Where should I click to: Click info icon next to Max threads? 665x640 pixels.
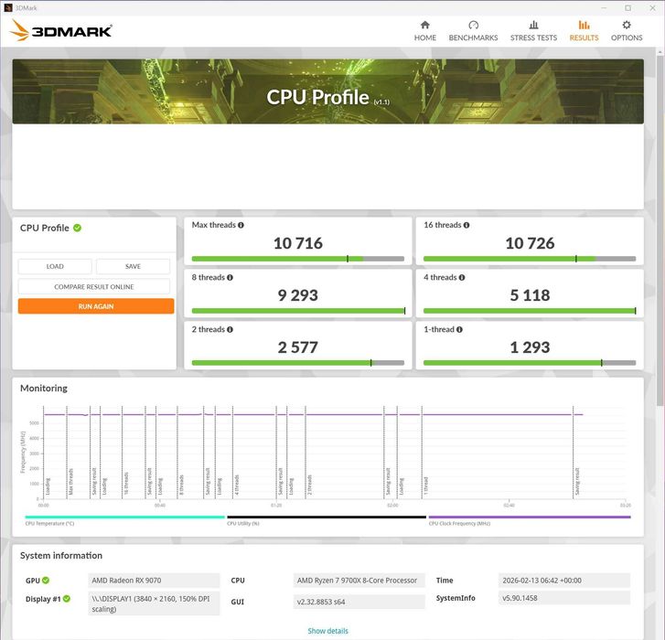[241, 225]
